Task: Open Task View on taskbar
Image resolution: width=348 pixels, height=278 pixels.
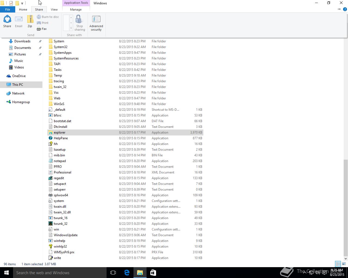Action: tap(113, 273)
